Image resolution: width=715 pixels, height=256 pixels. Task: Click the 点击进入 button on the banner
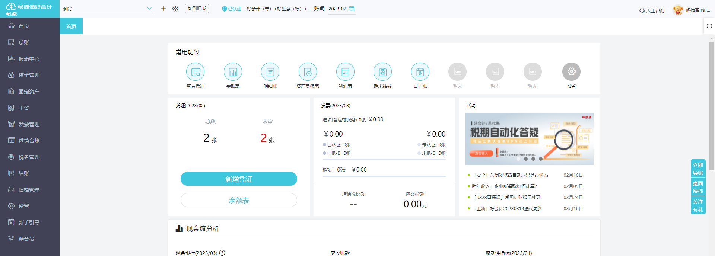click(481, 153)
